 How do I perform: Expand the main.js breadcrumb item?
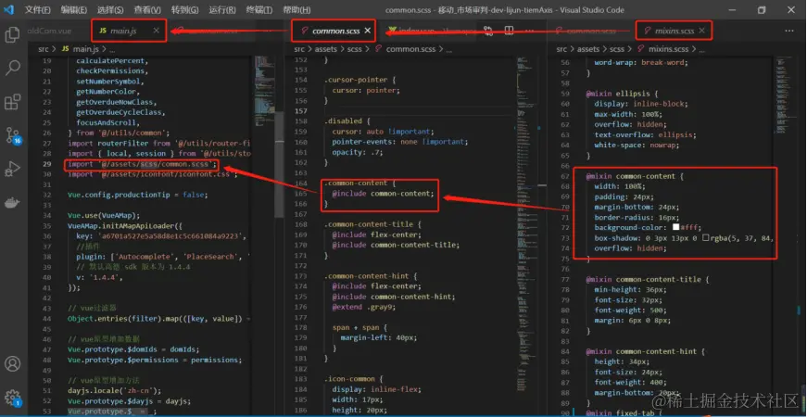click(86, 49)
